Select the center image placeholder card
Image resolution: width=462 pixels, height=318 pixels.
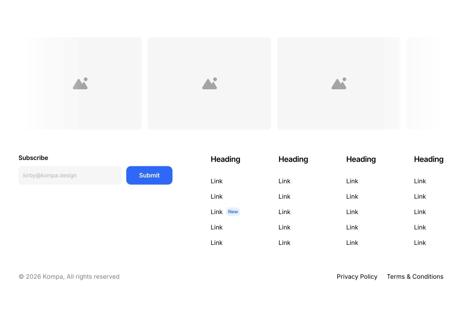point(209,83)
